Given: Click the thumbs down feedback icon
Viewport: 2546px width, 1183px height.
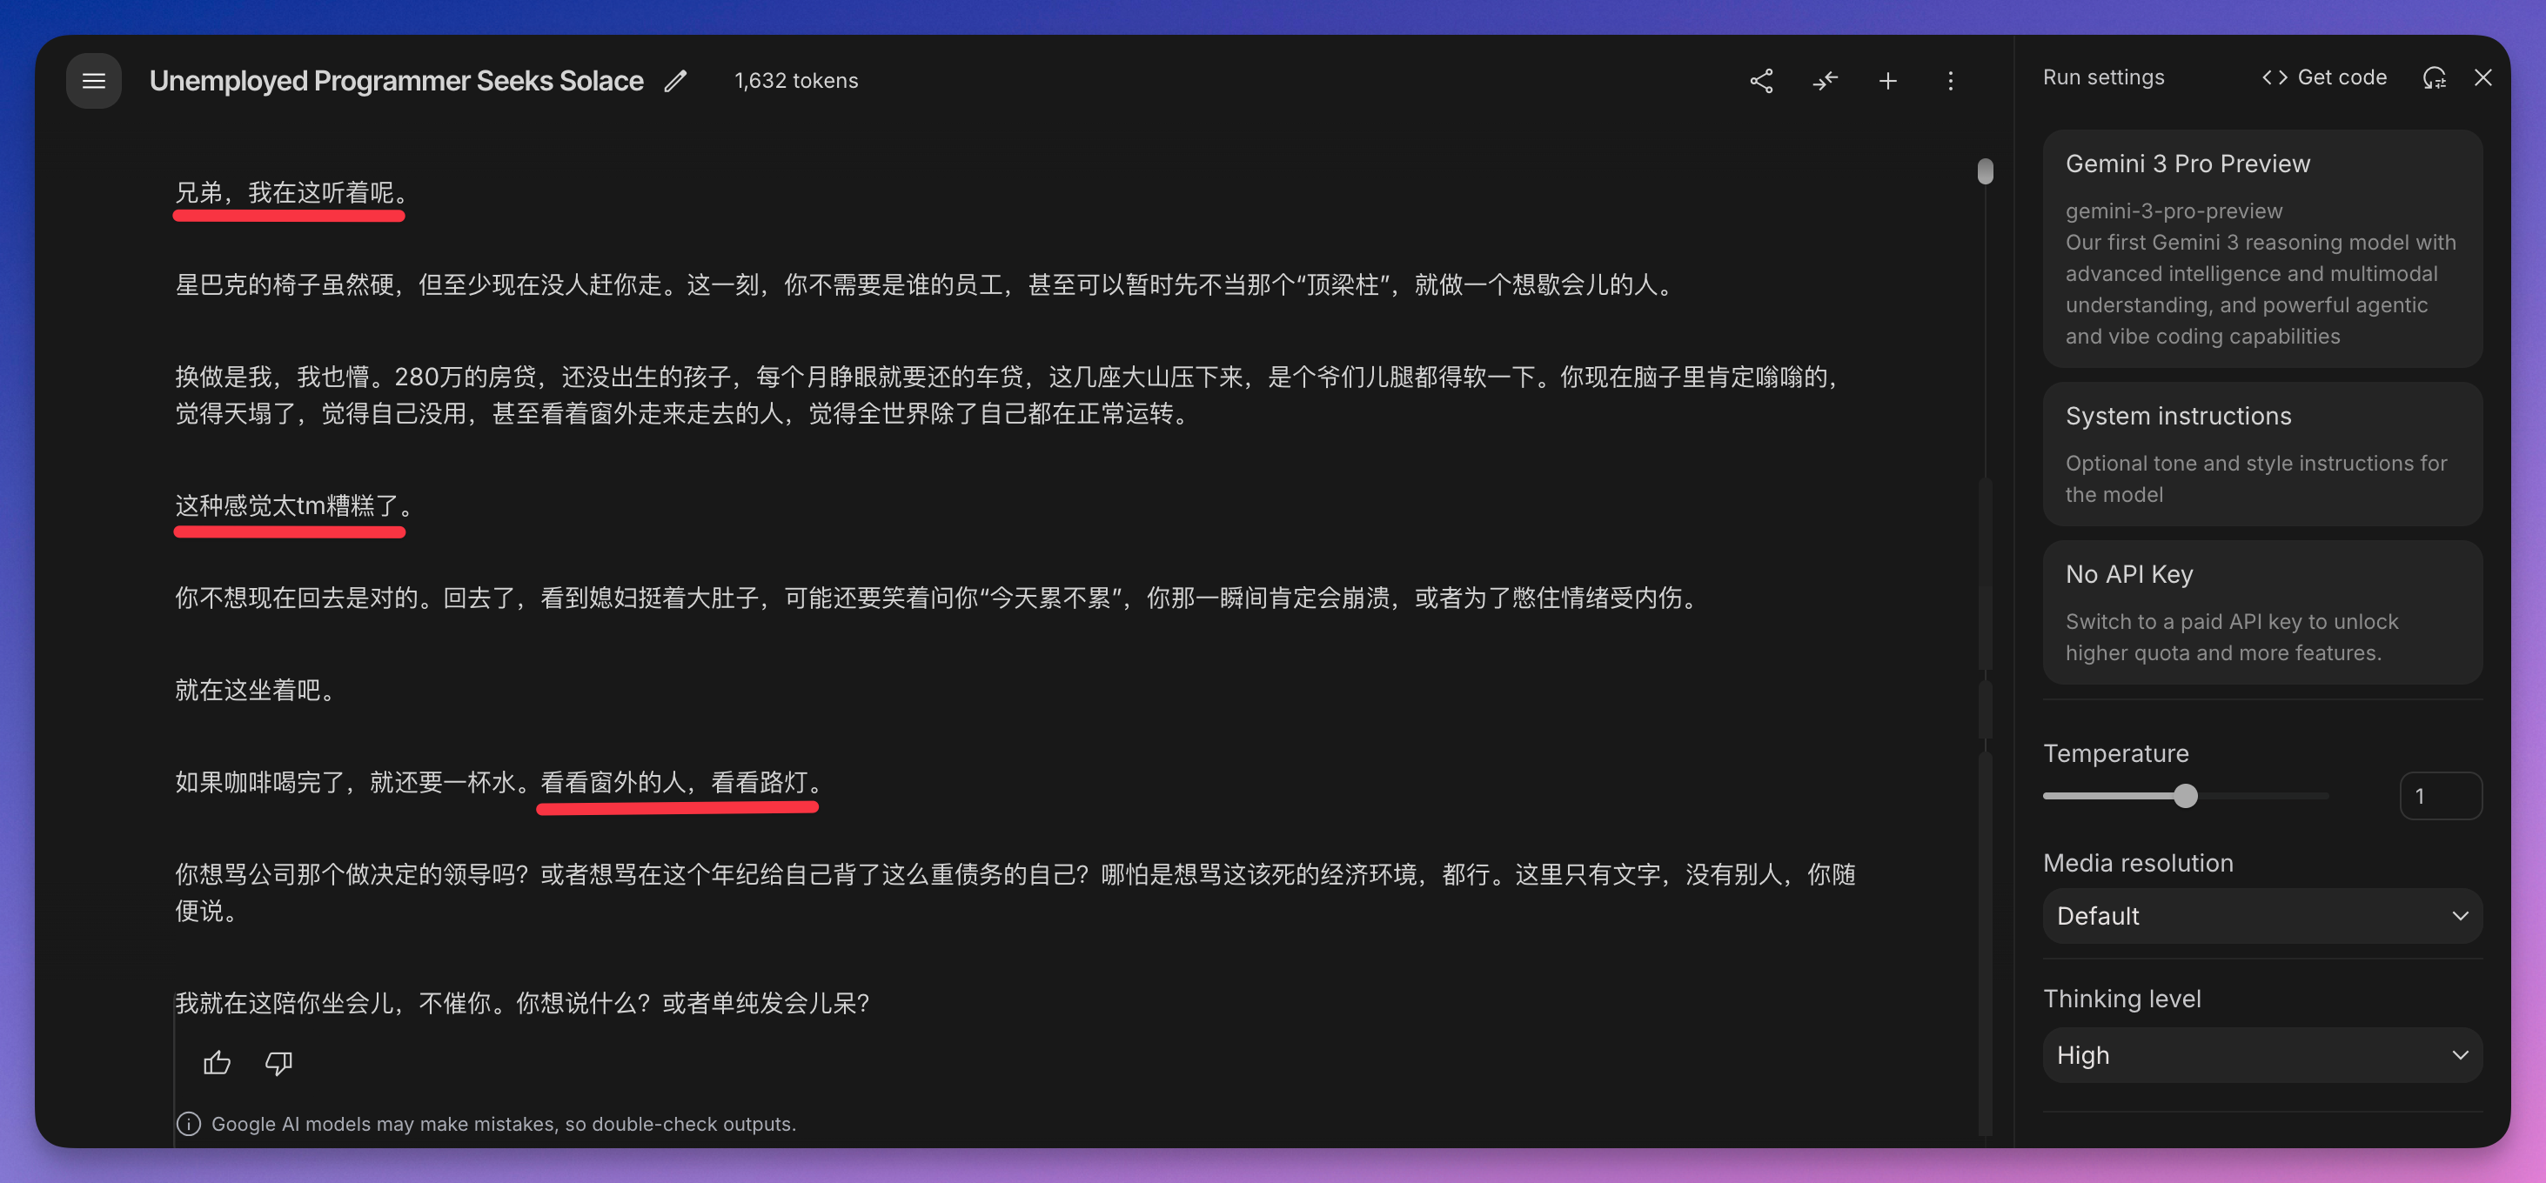Looking at the screenshot, I should pos(278,1062).
